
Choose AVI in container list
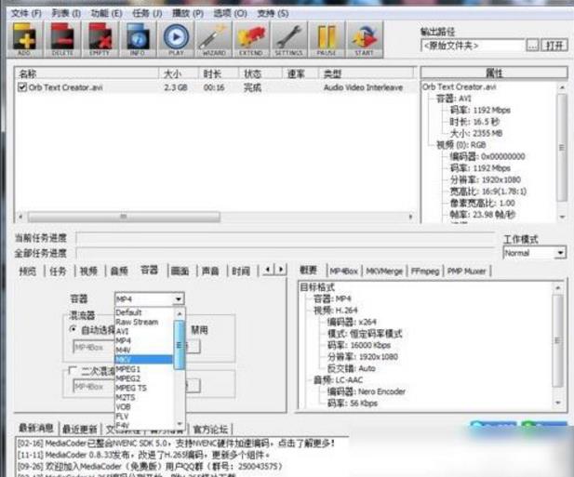coord(143,331)
